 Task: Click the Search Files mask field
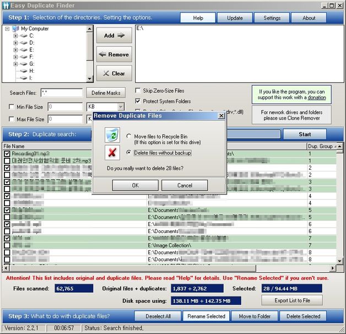coord(62,93)
